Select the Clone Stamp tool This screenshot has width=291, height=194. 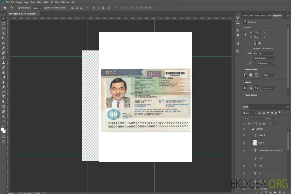pyautogui.click(x=3, y=63)
